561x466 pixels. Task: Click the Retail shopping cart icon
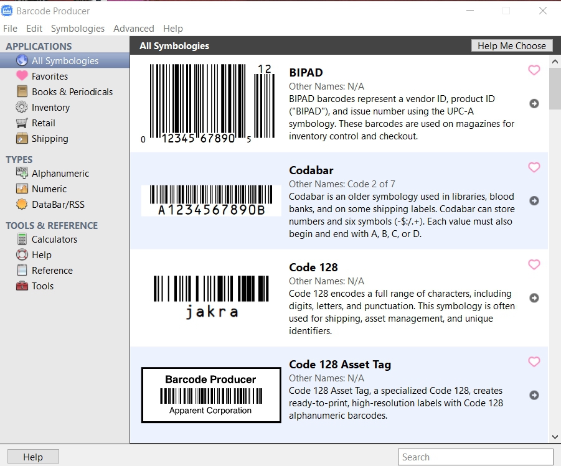(x=22, y=123)
